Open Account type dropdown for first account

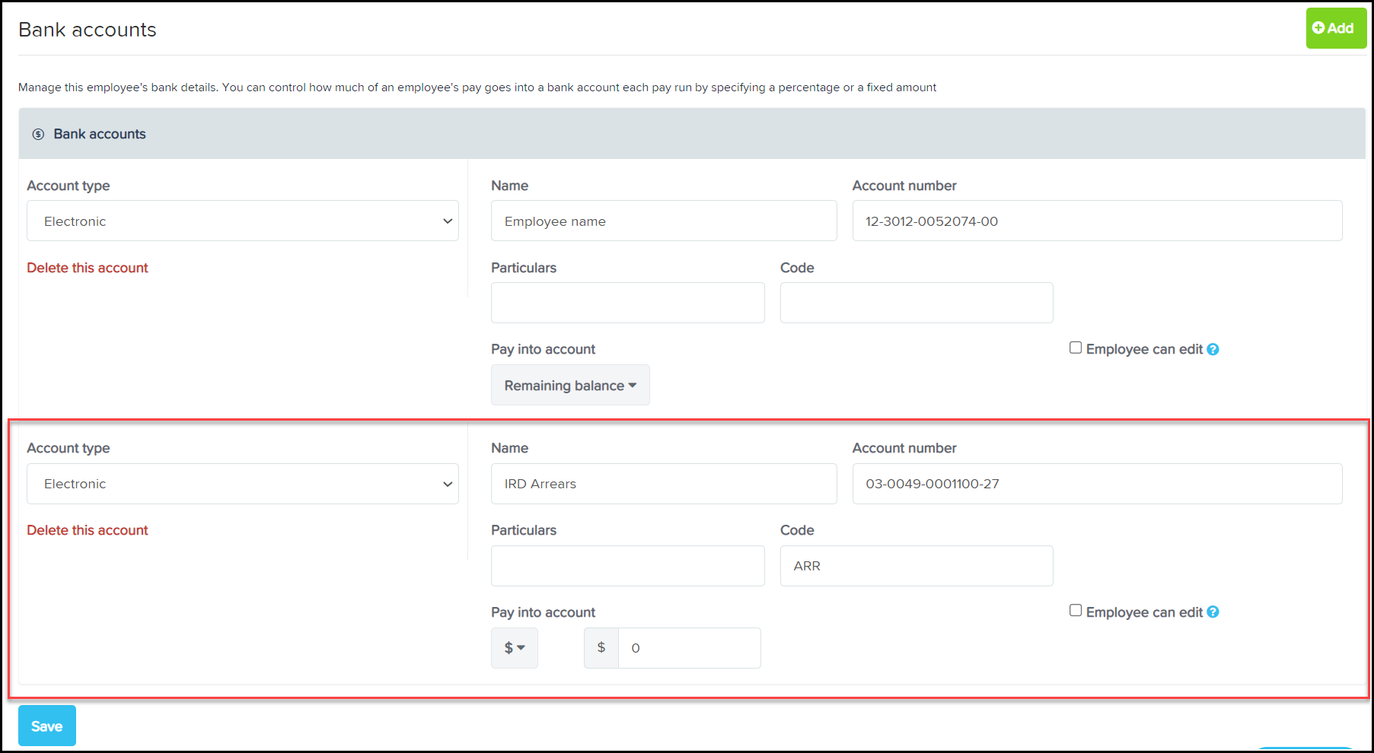[242, 221]
